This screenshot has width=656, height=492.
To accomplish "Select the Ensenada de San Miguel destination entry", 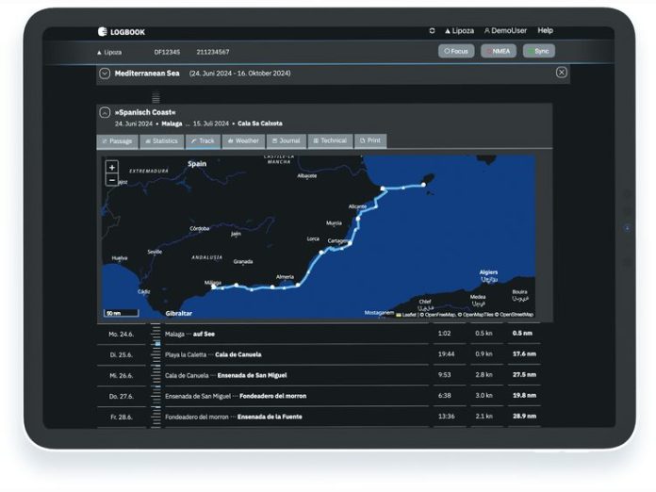I will tap(253, 375).
